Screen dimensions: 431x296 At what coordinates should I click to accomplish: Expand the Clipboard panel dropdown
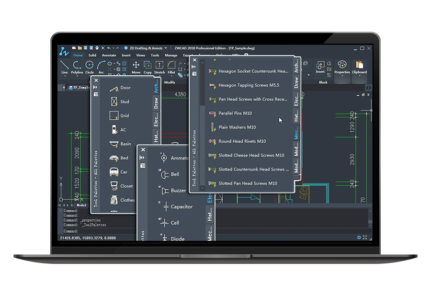[359, 76]
